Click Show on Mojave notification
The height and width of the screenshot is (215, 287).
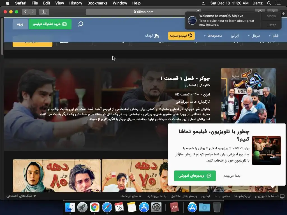[x=271, y=16]
